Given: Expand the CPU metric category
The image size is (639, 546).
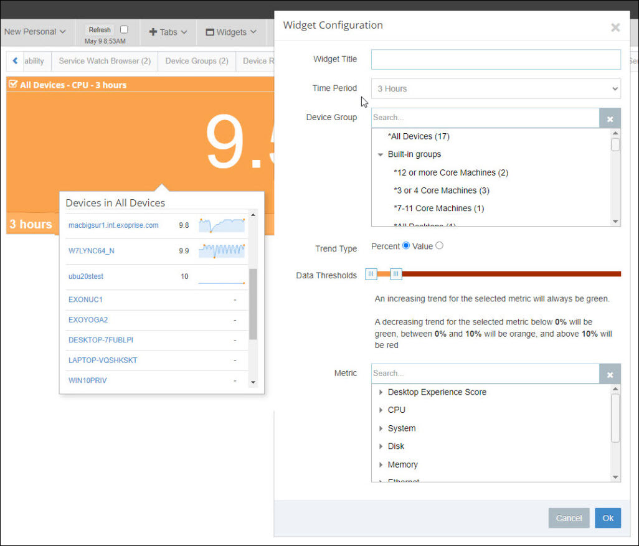Looking at the screenshot, I should click(381, 410).
